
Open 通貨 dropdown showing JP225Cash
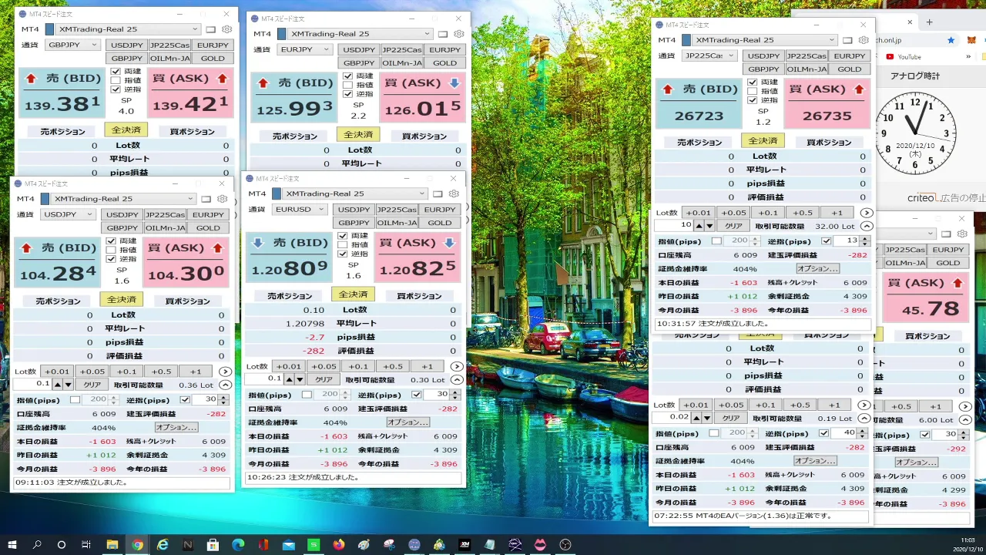click(x=709, y=55)
